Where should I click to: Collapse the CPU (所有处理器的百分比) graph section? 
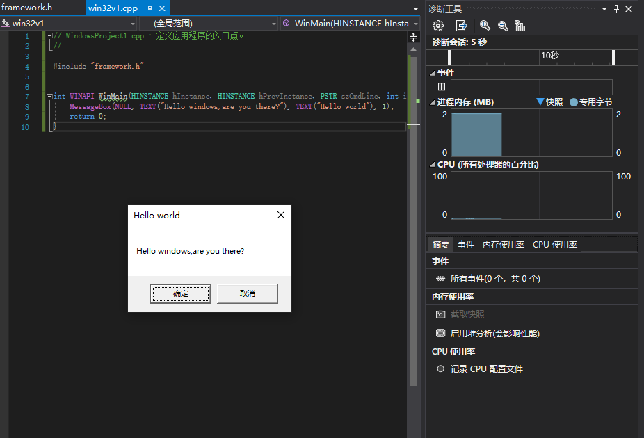pyautogui.click(x=432, y=165)
